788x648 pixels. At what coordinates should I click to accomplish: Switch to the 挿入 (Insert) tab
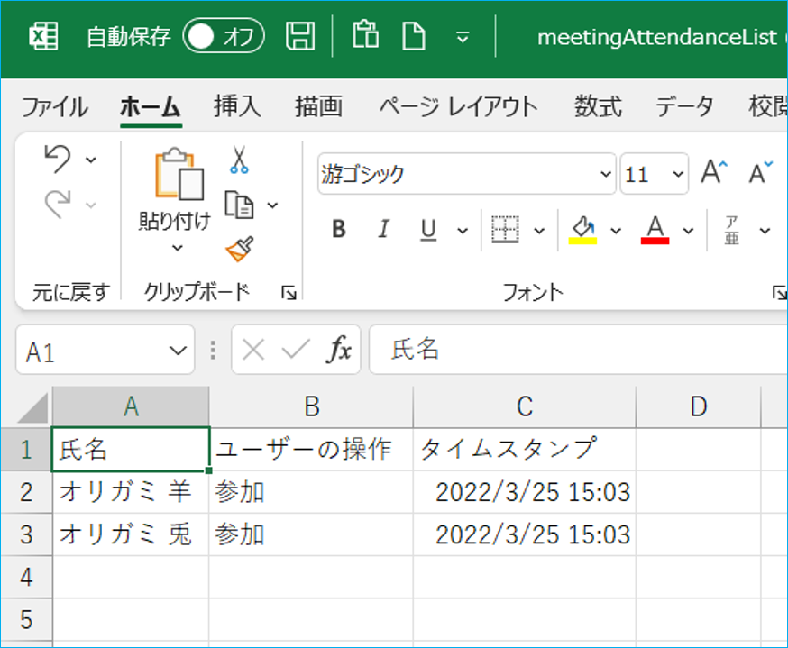237,106
